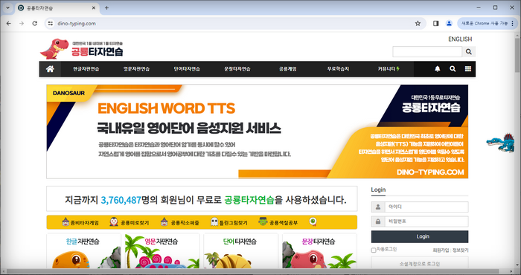Open the Chrome three-dot menu
The width and height of the screenshot is (521, 275).
point(513,24)
